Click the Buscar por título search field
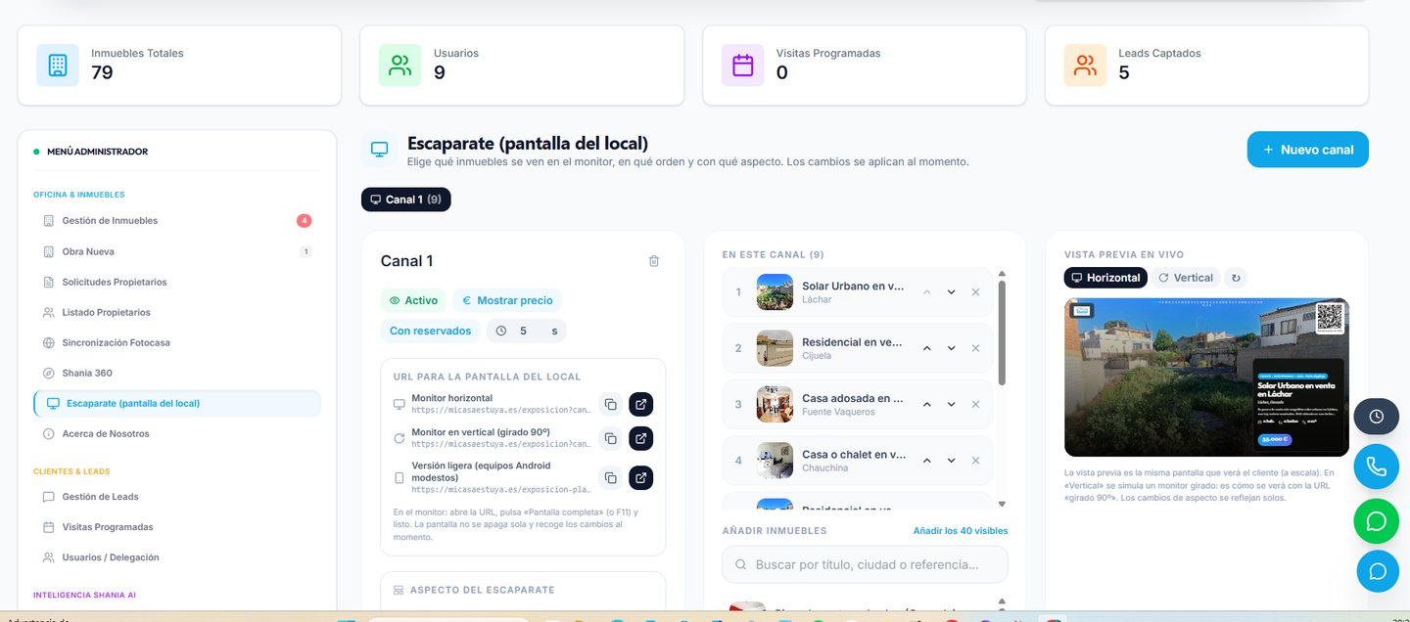The height and width of the screenshot is (622, 1410). click(865, 564)
